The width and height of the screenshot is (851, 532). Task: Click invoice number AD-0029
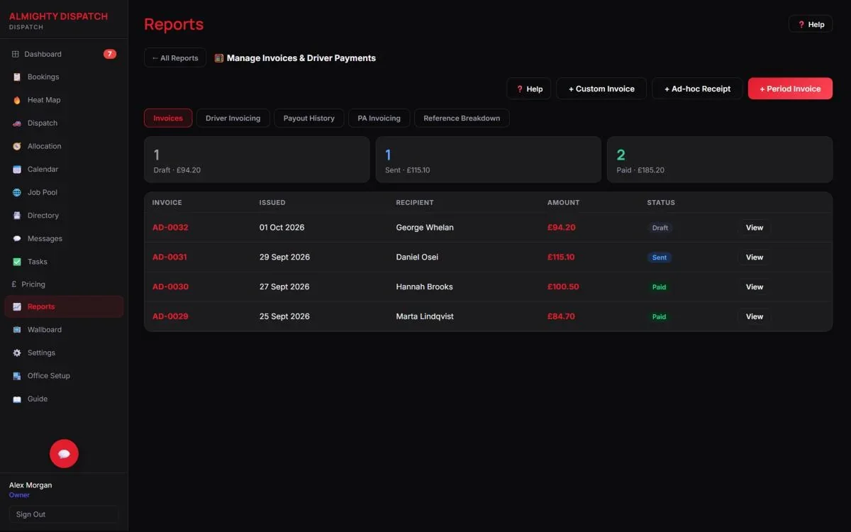tap(170, 316)
